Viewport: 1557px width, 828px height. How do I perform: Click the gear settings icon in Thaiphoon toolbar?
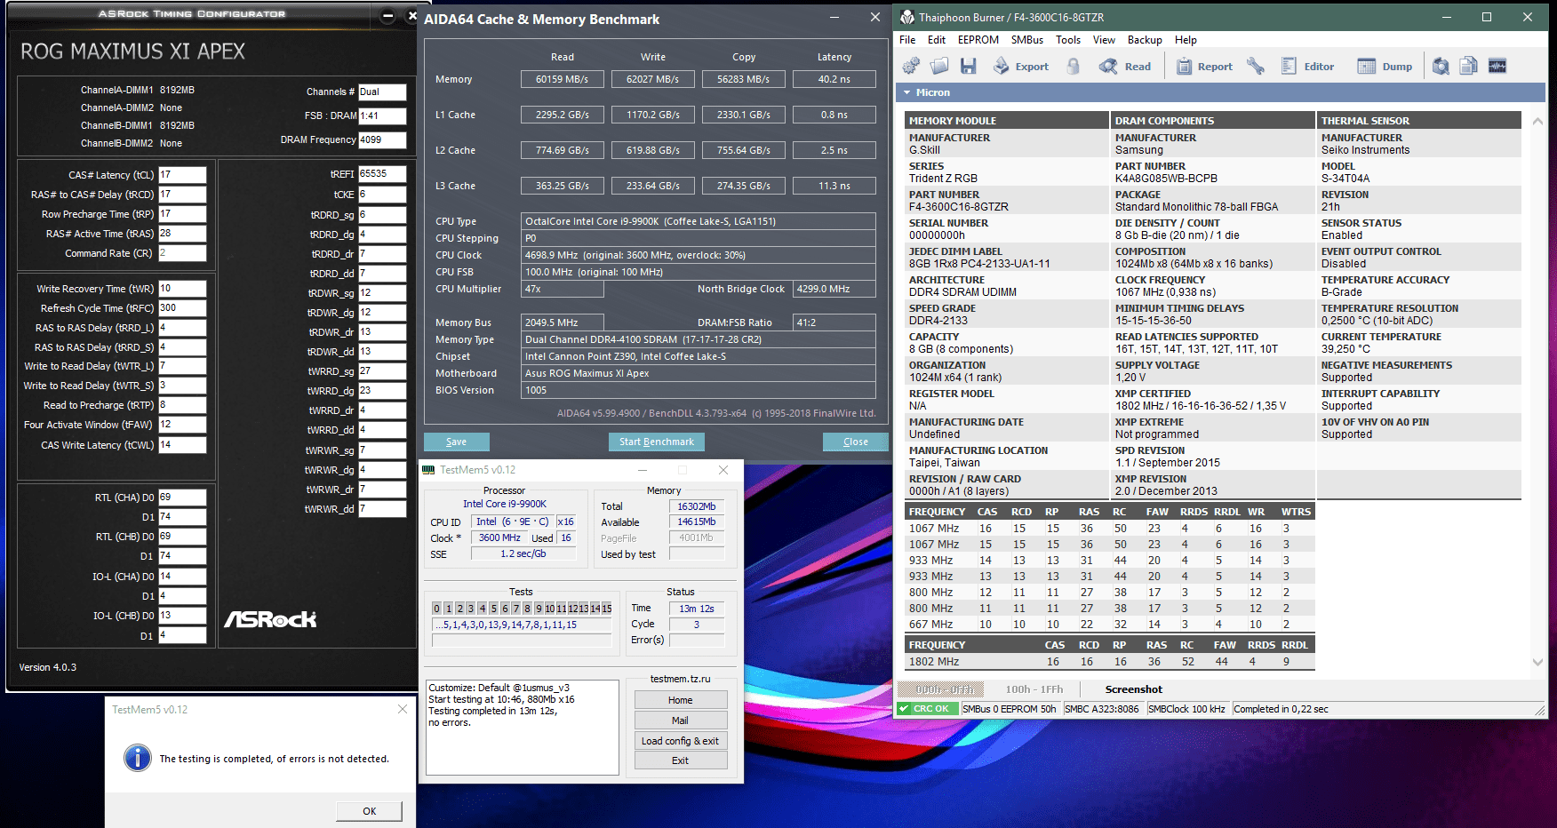[x=911, y=67]
